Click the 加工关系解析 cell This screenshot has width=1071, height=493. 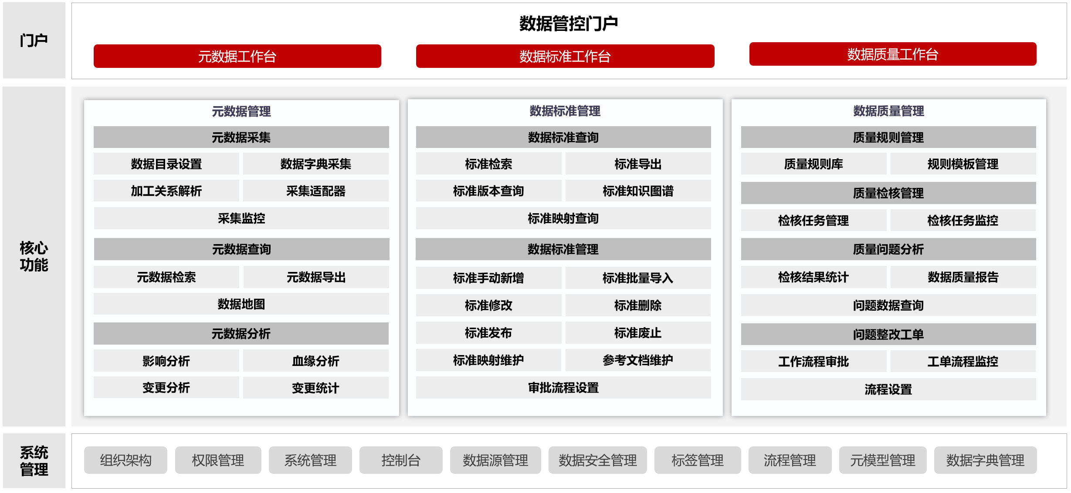(x=166, y=191)
